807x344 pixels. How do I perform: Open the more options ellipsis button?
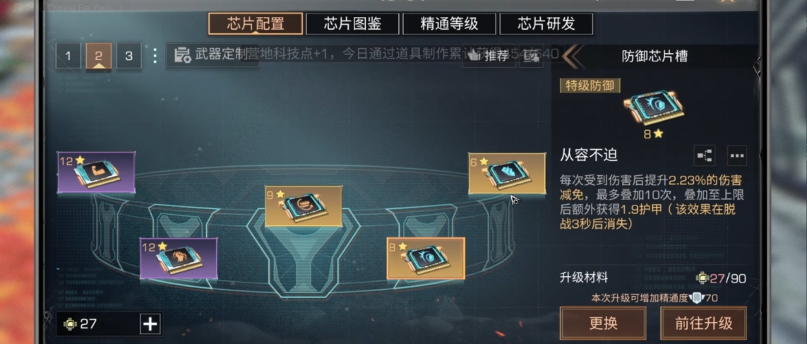pyautogui.click(x=737, y=155)
